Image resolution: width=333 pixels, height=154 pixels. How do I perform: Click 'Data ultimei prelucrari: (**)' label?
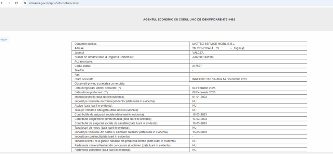(x=92, y=93)
